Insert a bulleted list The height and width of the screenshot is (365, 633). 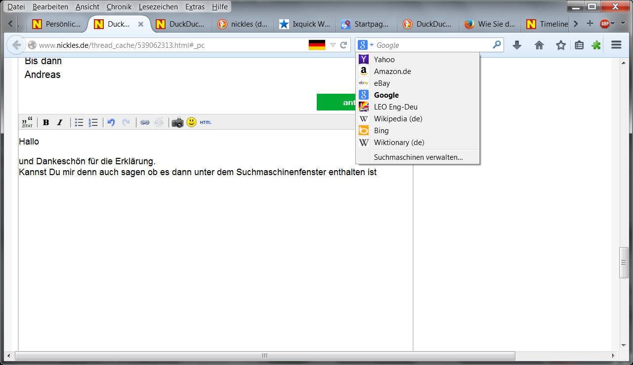[79, 122]
